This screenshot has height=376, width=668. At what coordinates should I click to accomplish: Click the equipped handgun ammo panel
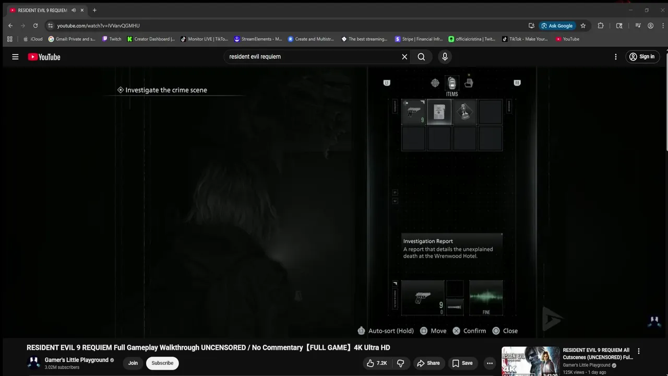coord(423,298)
